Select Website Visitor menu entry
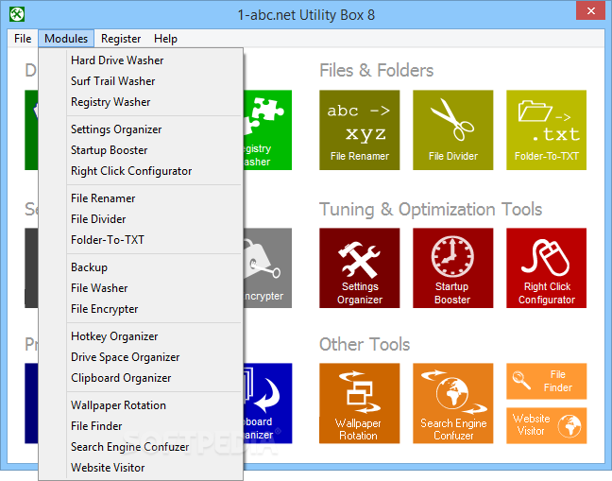Viewport: 612px width, 481px height. point(141,468)
